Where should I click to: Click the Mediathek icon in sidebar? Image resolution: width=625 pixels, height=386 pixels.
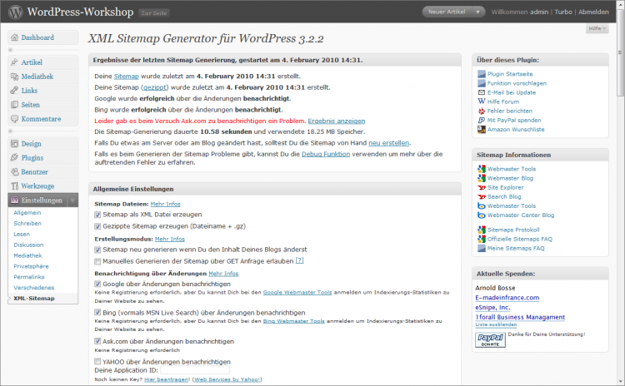14,77
